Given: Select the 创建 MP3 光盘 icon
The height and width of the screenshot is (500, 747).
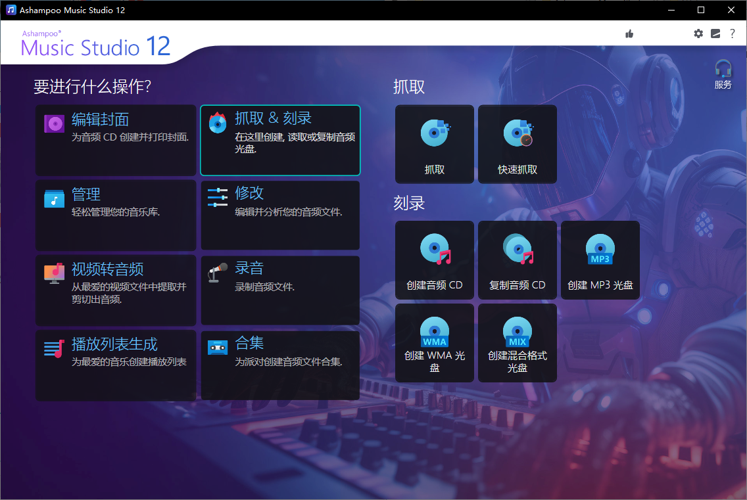Looking at the screenshot, I should 600,250.
